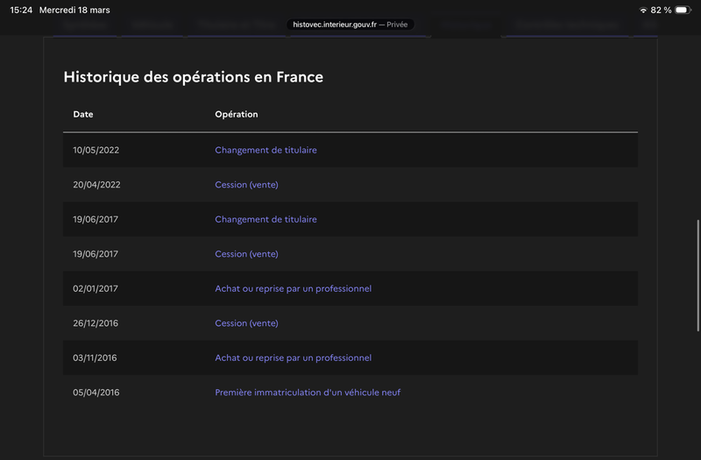Screen dimensions: 701x460
Task: Open Cession (vente) entry dated 20/04/2022
Action: click(x=246, y=185)
